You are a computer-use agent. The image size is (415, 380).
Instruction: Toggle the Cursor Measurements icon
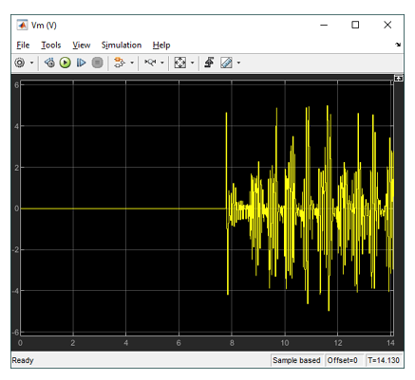pos(209,63)
